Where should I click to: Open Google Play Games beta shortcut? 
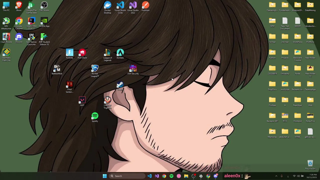[31, 8]
